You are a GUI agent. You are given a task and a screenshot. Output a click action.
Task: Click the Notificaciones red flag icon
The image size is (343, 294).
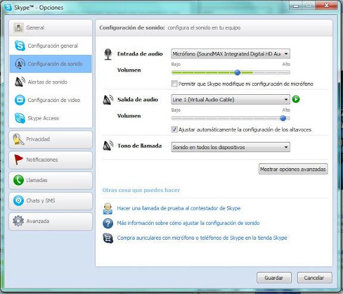click(x=18, y=159)
